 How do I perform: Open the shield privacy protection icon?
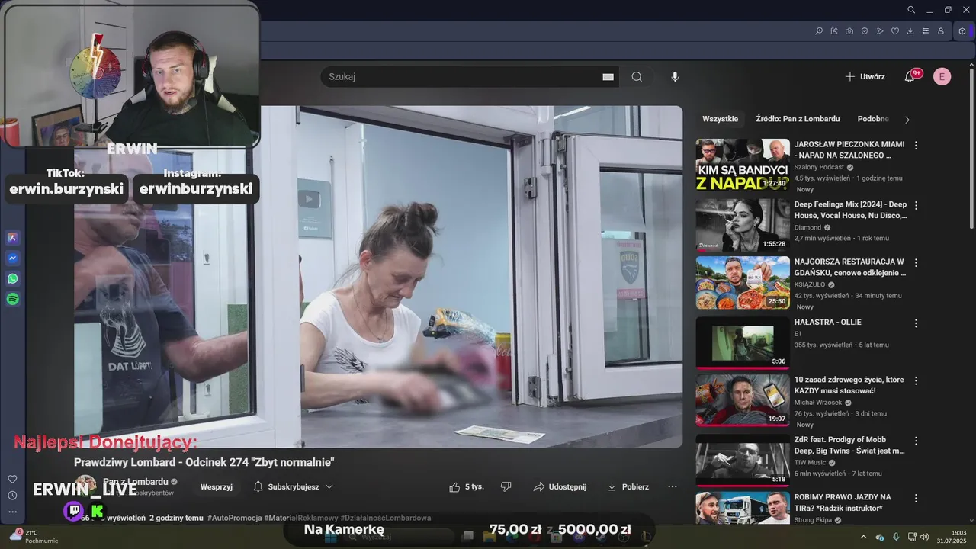point(865,31)
